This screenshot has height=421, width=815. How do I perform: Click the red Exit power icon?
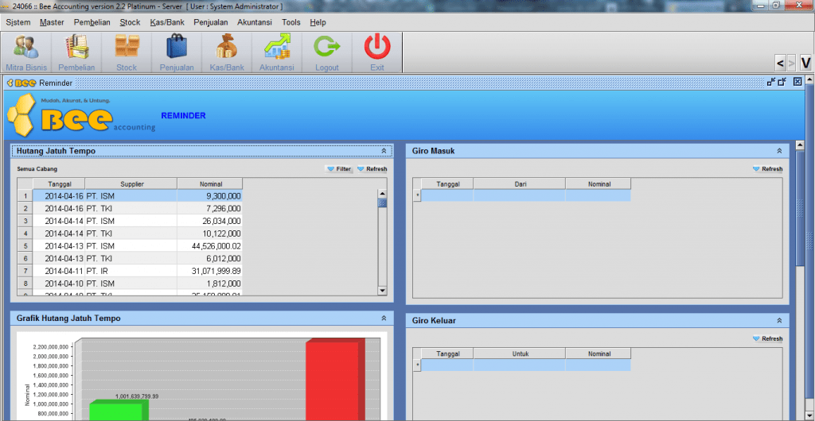(377, 52)
